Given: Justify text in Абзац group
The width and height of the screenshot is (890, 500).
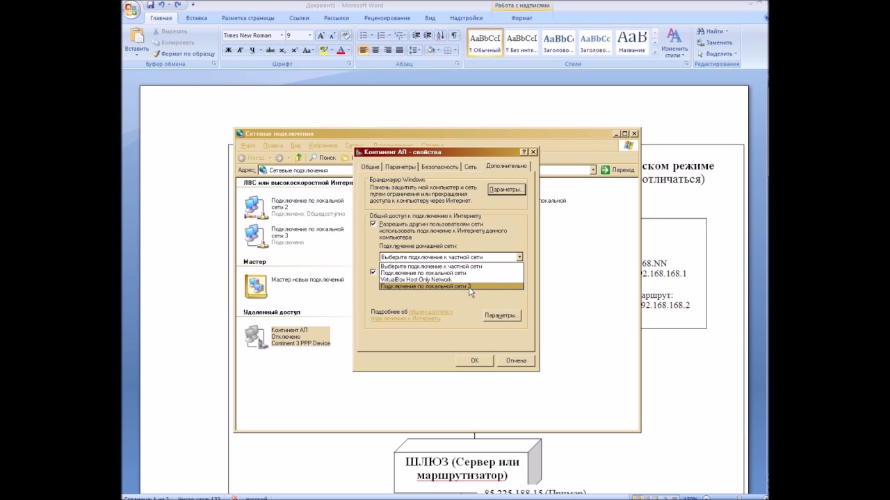Looking at the screenshot, I should click(x=399, y=50).
